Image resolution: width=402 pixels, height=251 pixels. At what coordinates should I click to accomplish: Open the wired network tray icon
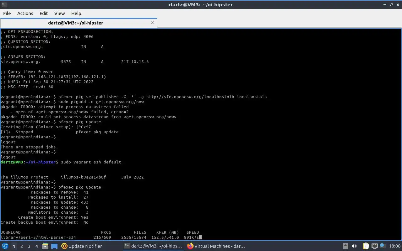374,246
